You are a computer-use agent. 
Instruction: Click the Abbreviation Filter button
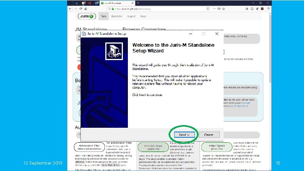click(89, 147)
